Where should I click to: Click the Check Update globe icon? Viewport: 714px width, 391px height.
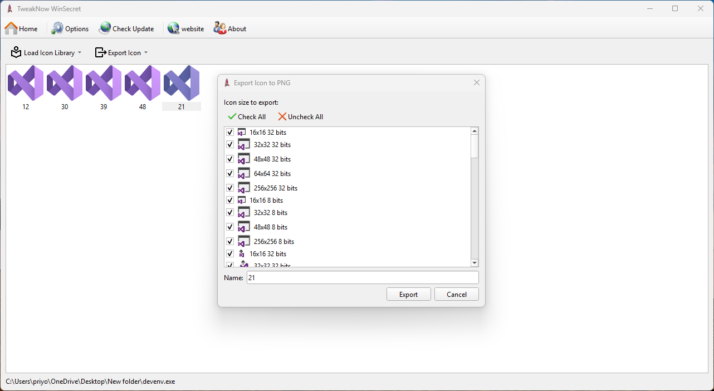click(x=105, y=28)
